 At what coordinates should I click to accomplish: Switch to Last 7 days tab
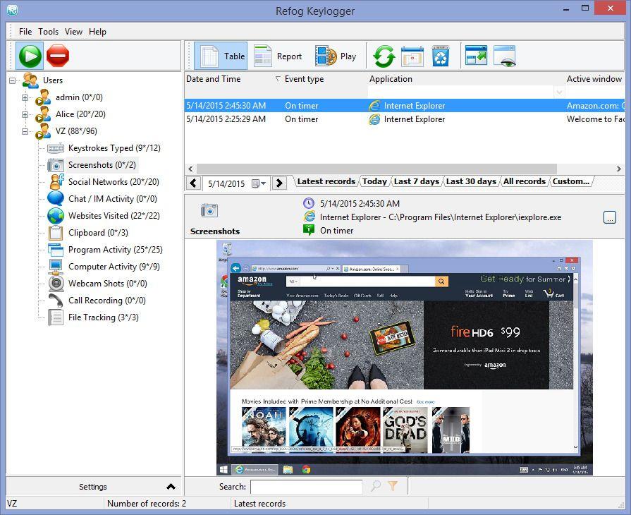(417, 181)
